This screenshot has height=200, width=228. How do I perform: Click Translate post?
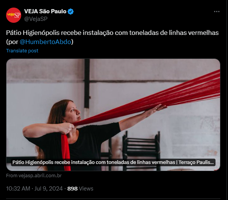[x=22, y=51]
